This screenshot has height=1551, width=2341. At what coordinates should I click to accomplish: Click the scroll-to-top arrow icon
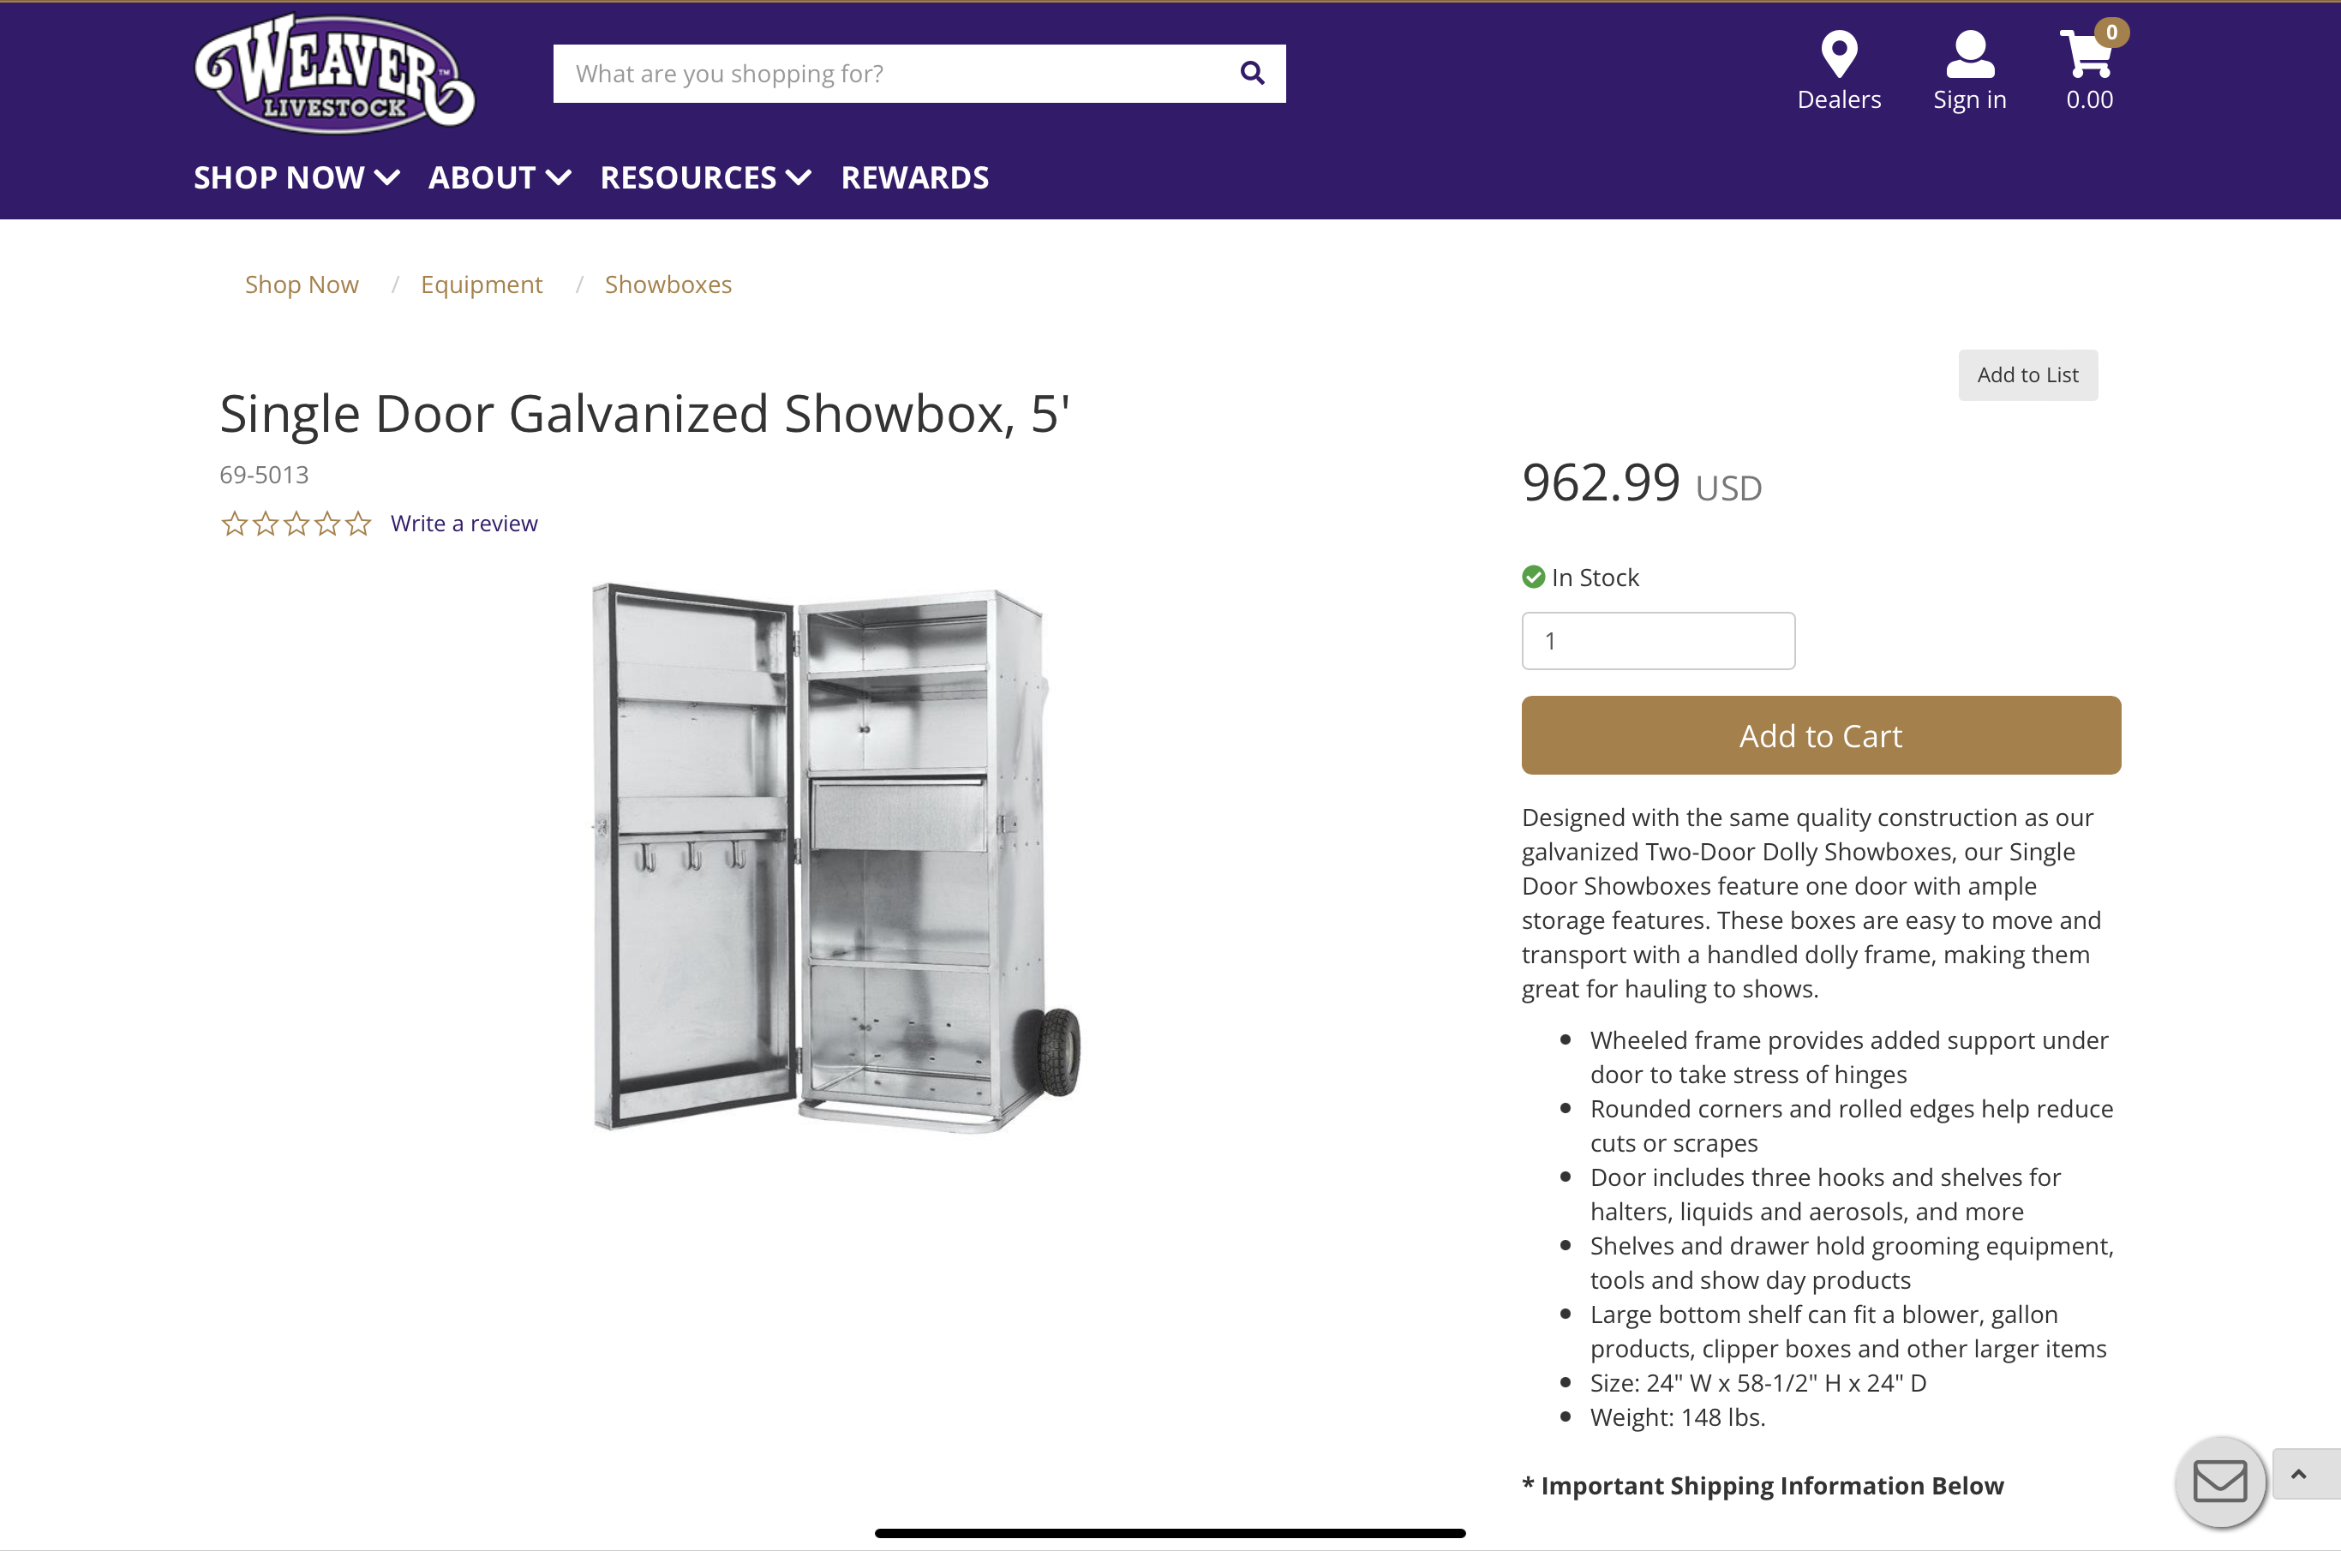pos(2298,1474)
